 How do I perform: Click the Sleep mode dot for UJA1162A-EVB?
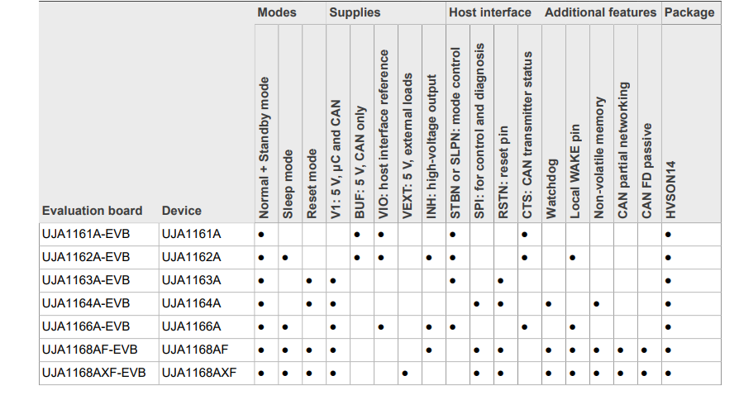tap(284, 258)
